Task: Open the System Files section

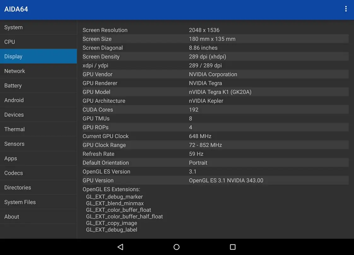Action: click(x=38, y=202)
